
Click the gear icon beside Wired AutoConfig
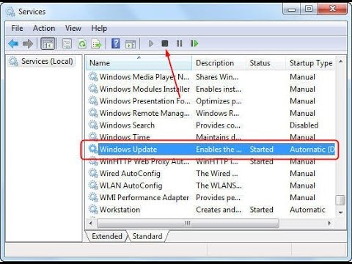[93, 173]
